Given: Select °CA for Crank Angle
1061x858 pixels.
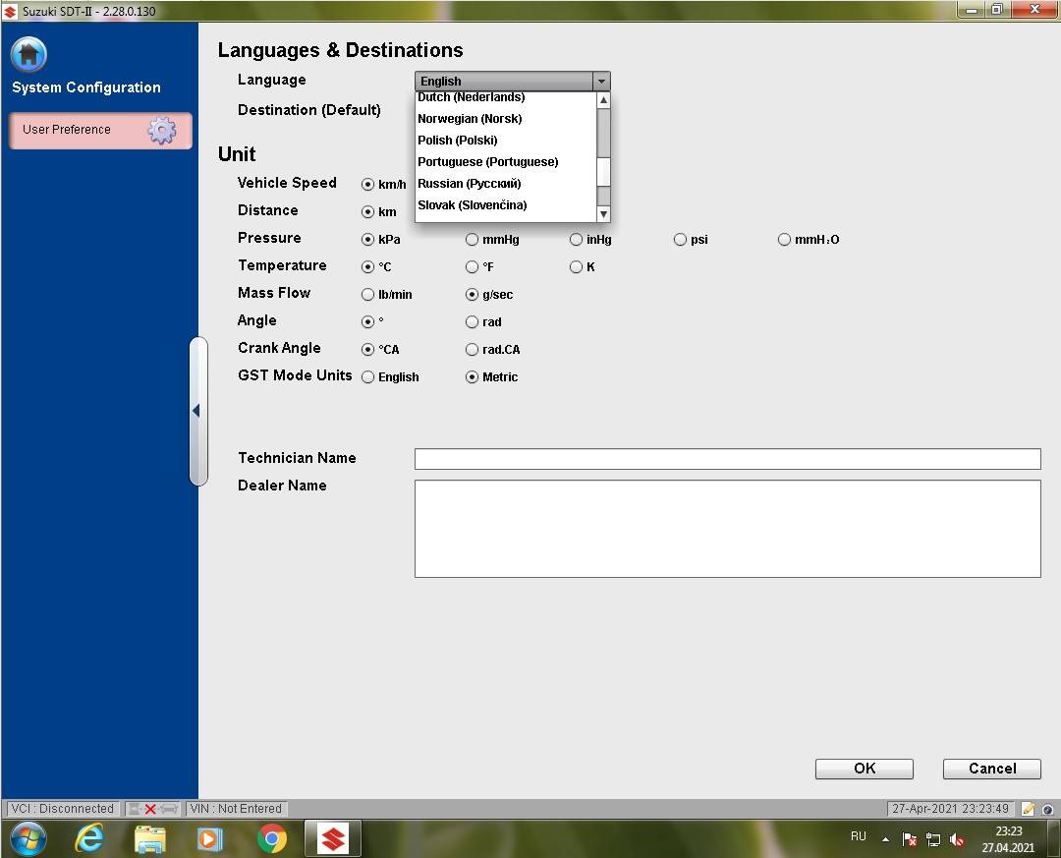Looking at the screenshot, I should click(x=367, y=350).
